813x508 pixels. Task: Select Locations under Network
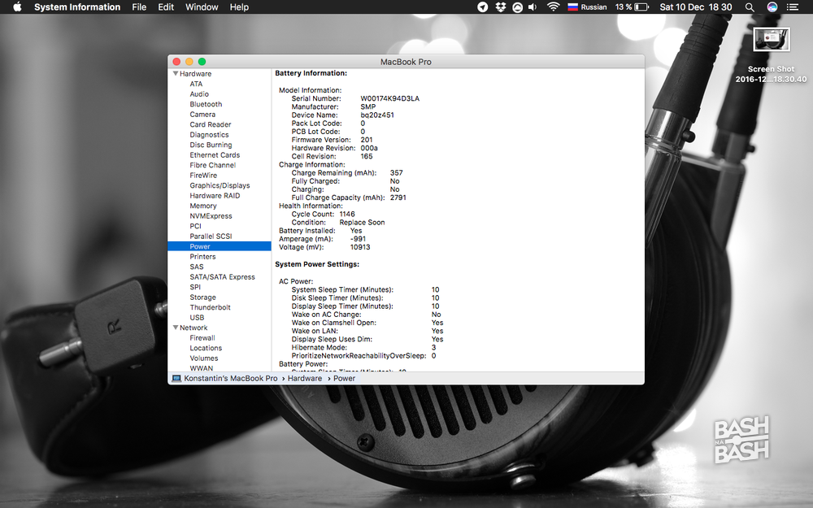tap(206, 348)
